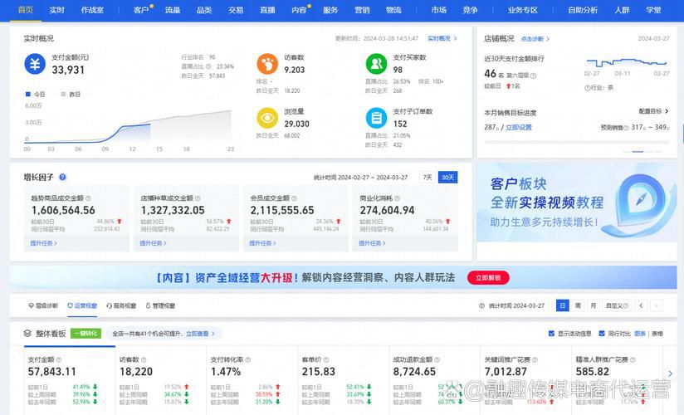Click help icon next to 店铺种草成交金额
This screenshot has width=684, height=415.
click(198, 198)
